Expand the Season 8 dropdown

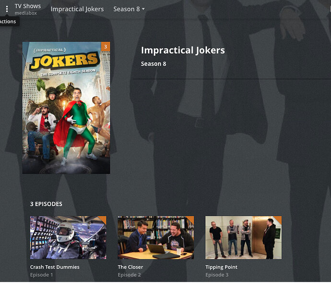(129, 9)
